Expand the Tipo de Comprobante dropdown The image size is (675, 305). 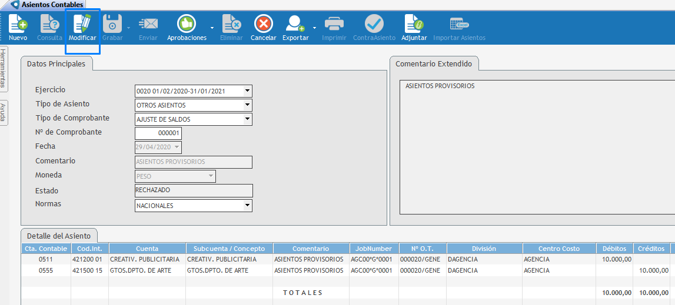click(x=248, y=119)
